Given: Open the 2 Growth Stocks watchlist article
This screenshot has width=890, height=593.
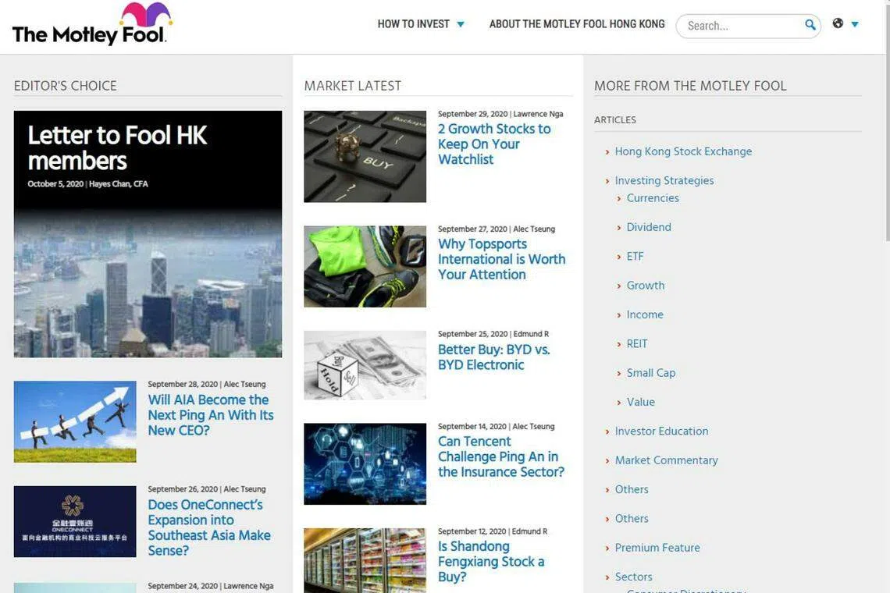Looking at the screenshot, I should pos(495,144).
